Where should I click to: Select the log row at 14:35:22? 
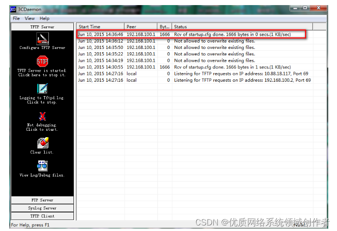coord(195,54)
